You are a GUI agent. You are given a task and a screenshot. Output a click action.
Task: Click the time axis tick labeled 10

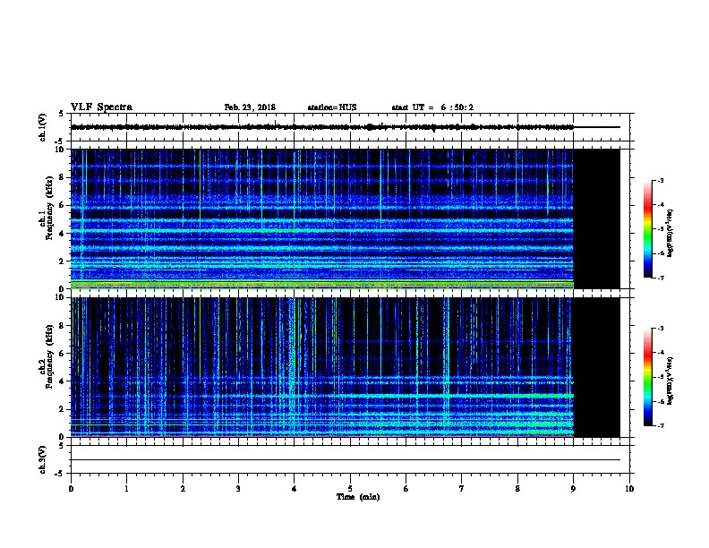(629, 488)
